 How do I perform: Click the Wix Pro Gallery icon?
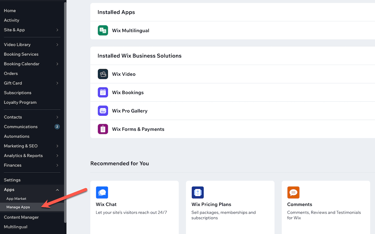point(103,111)
